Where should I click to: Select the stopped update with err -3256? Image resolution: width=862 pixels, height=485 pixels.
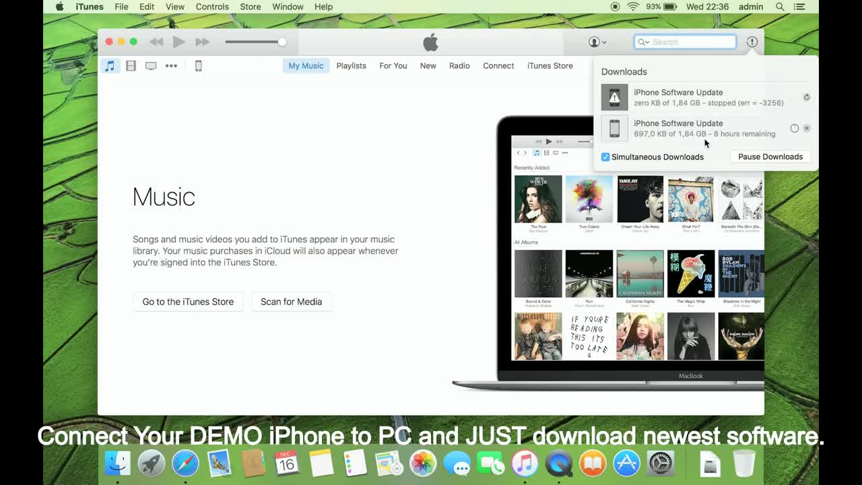(x=706, y=97)
